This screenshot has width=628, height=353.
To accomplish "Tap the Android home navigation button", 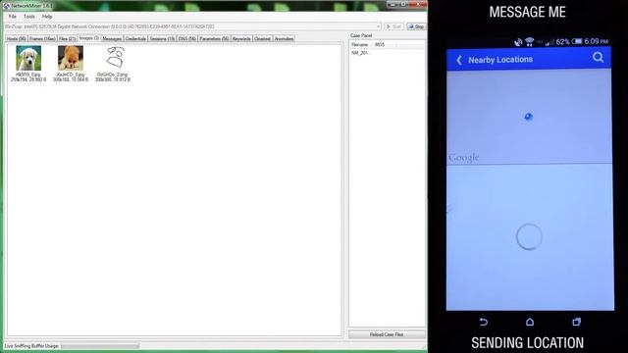I will point(530,323).
